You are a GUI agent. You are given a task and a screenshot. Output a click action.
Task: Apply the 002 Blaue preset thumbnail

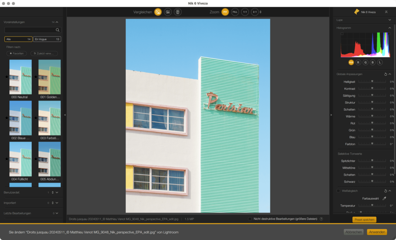tap(20, 118)
